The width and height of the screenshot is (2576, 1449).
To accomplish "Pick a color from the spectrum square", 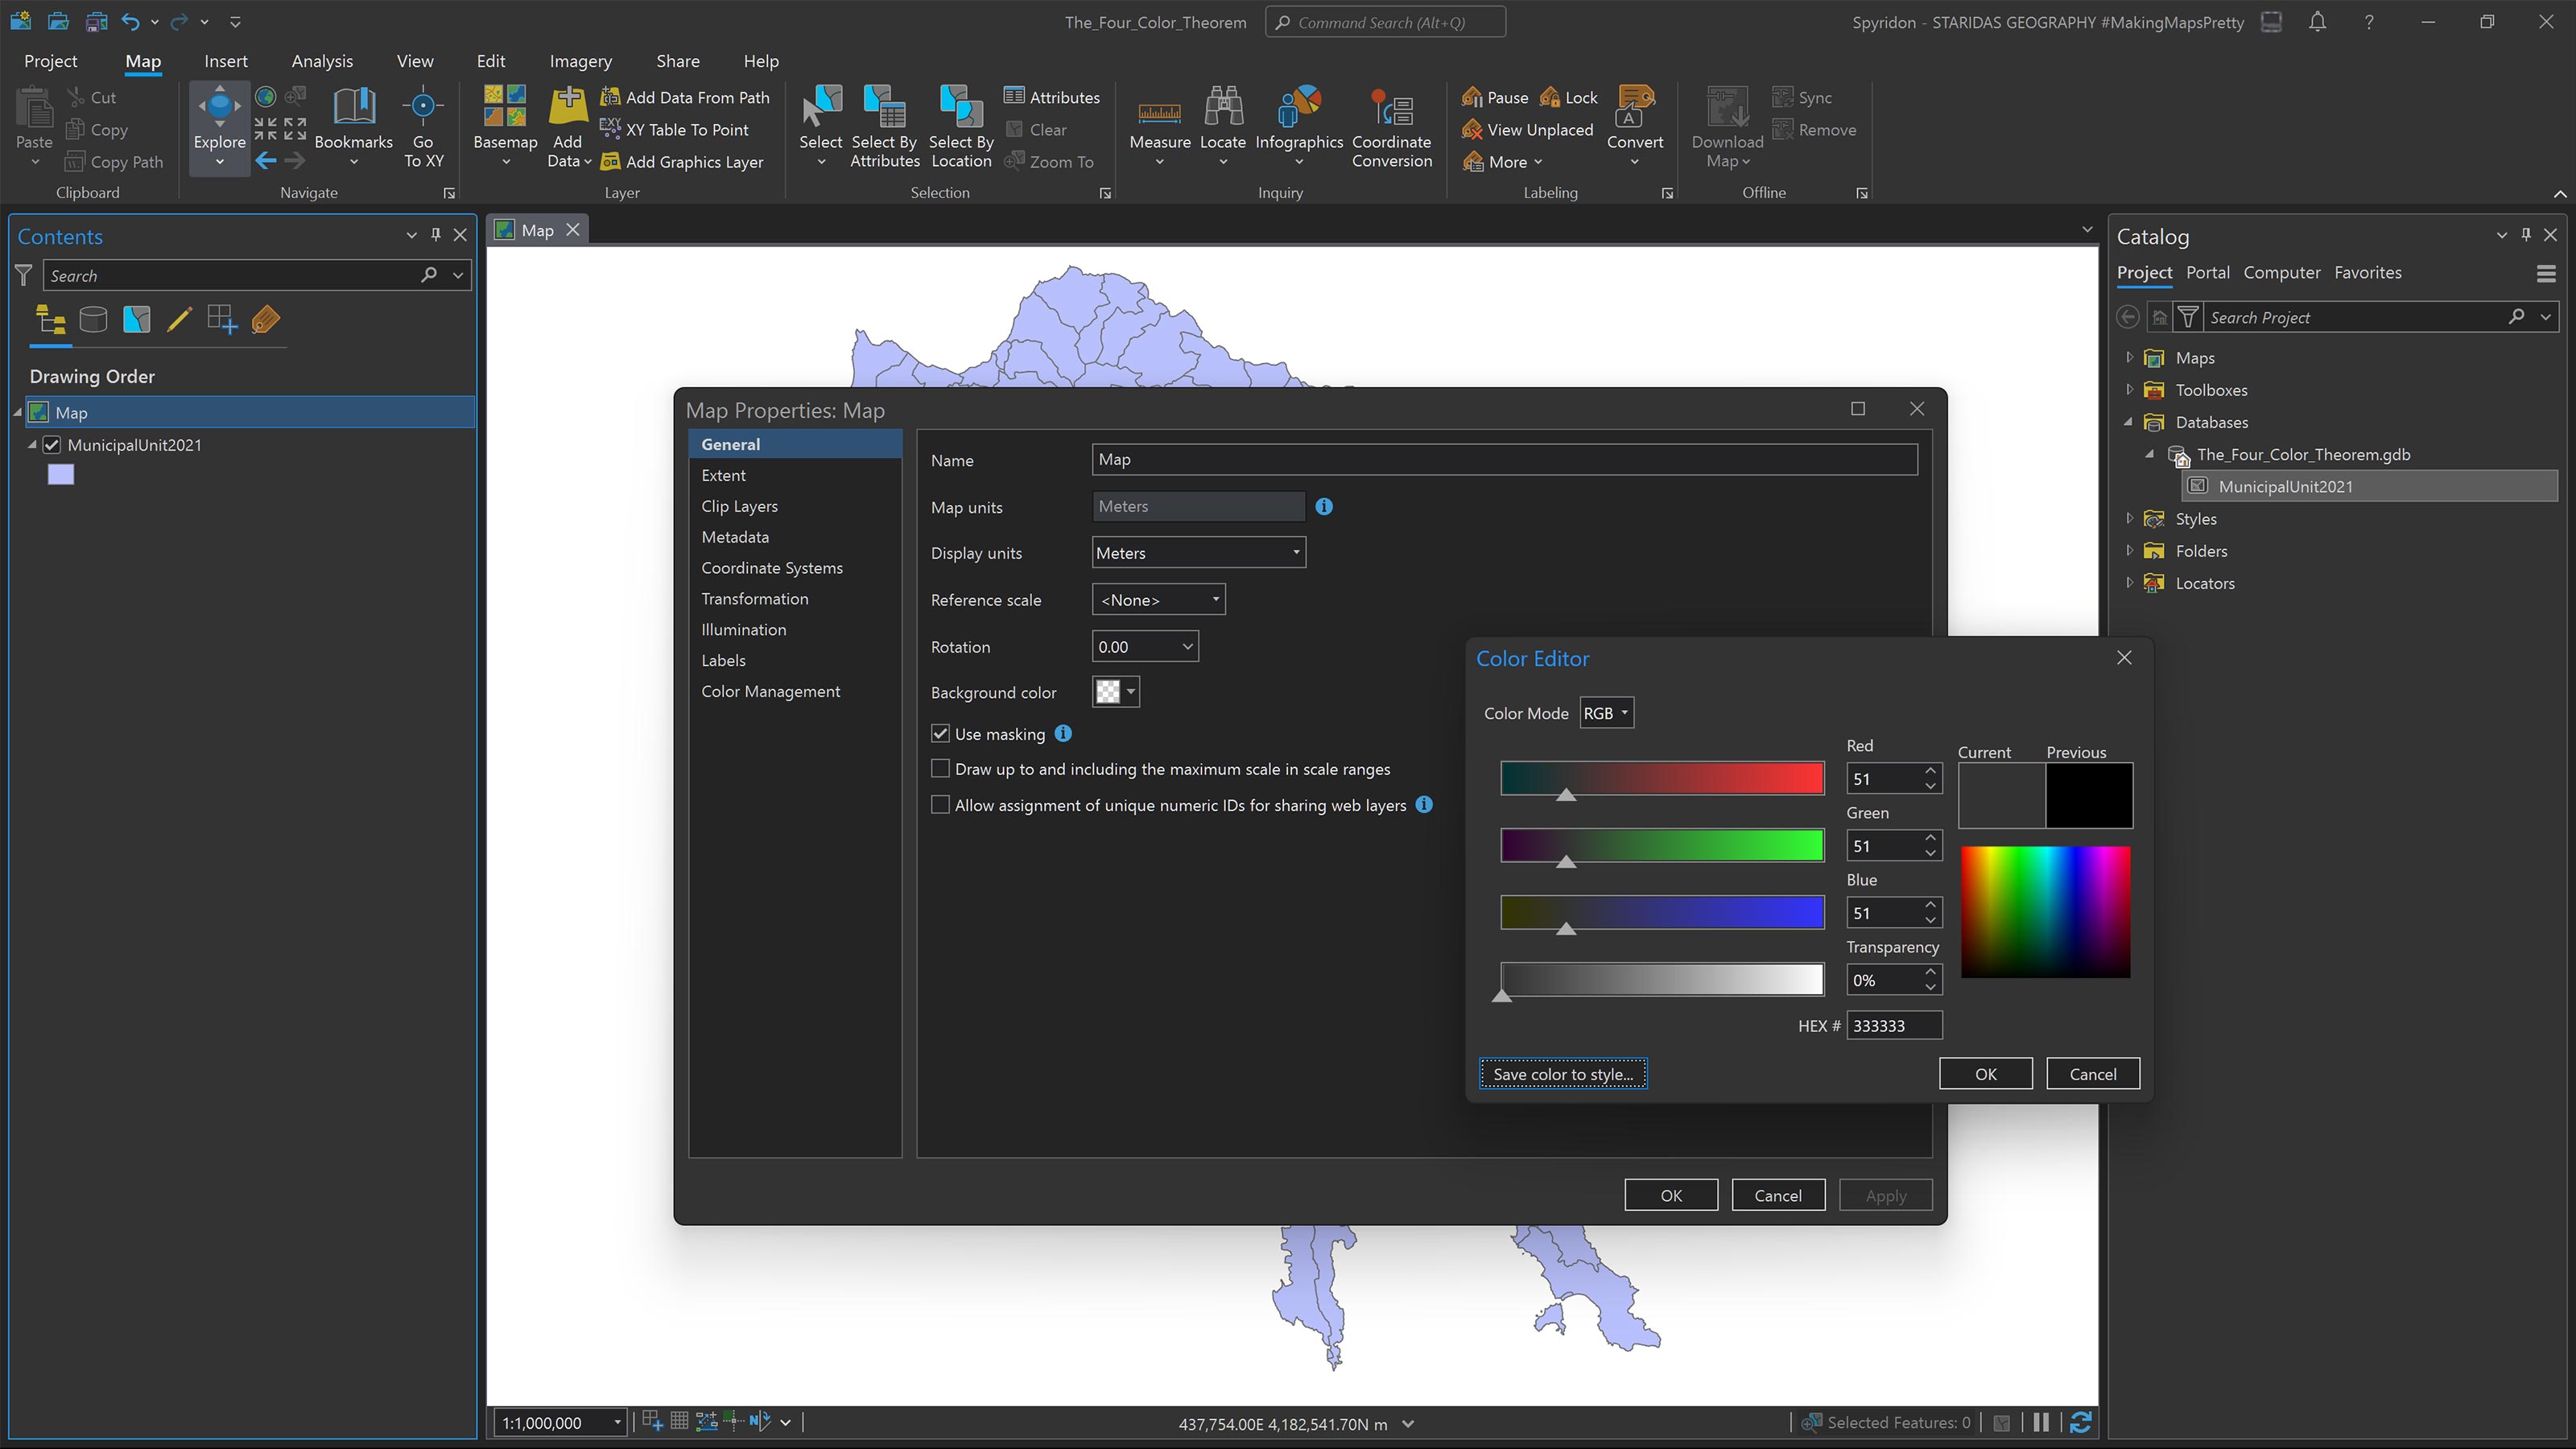I will point(2045,910).
